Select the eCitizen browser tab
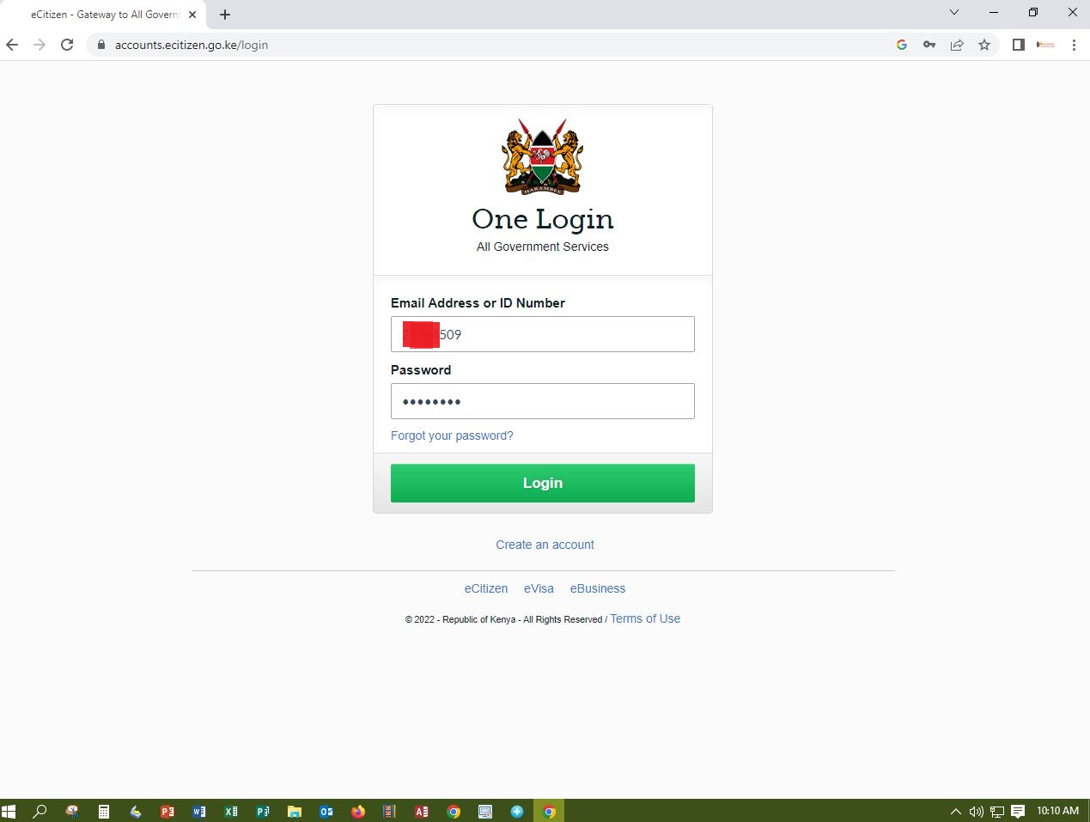This screenshot has width=1090, height=822. pyautogui.click(x=103, y=15)
